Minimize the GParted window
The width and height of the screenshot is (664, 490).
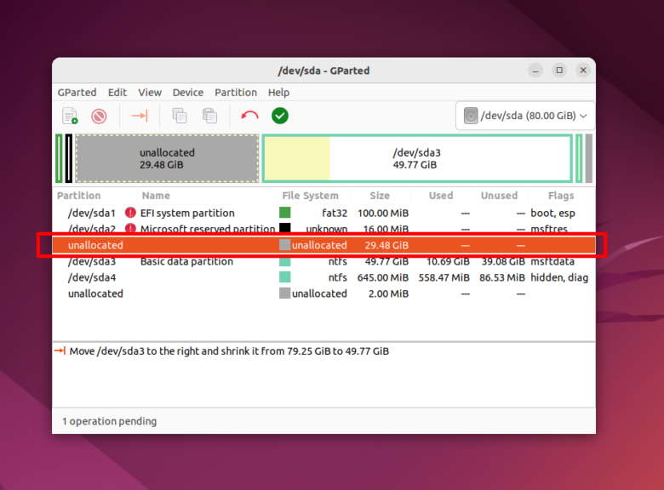tap(535, 71)
